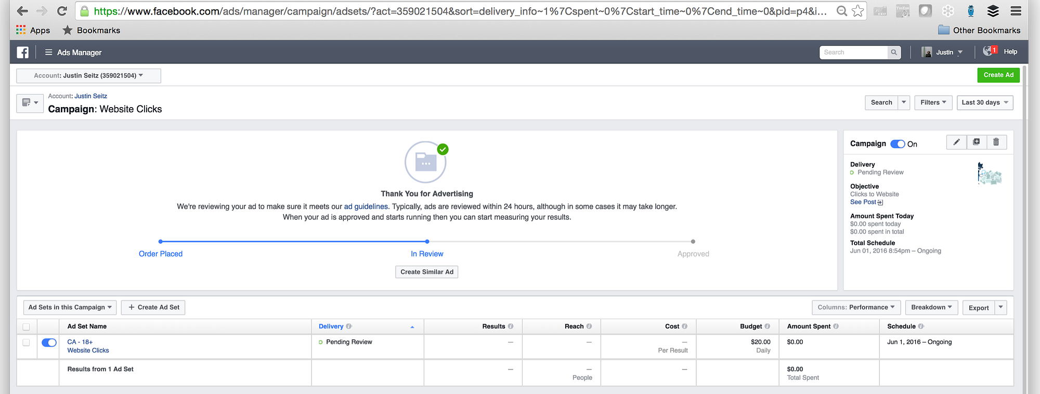Open the white flower-shaped extension icon

point(948,11)
